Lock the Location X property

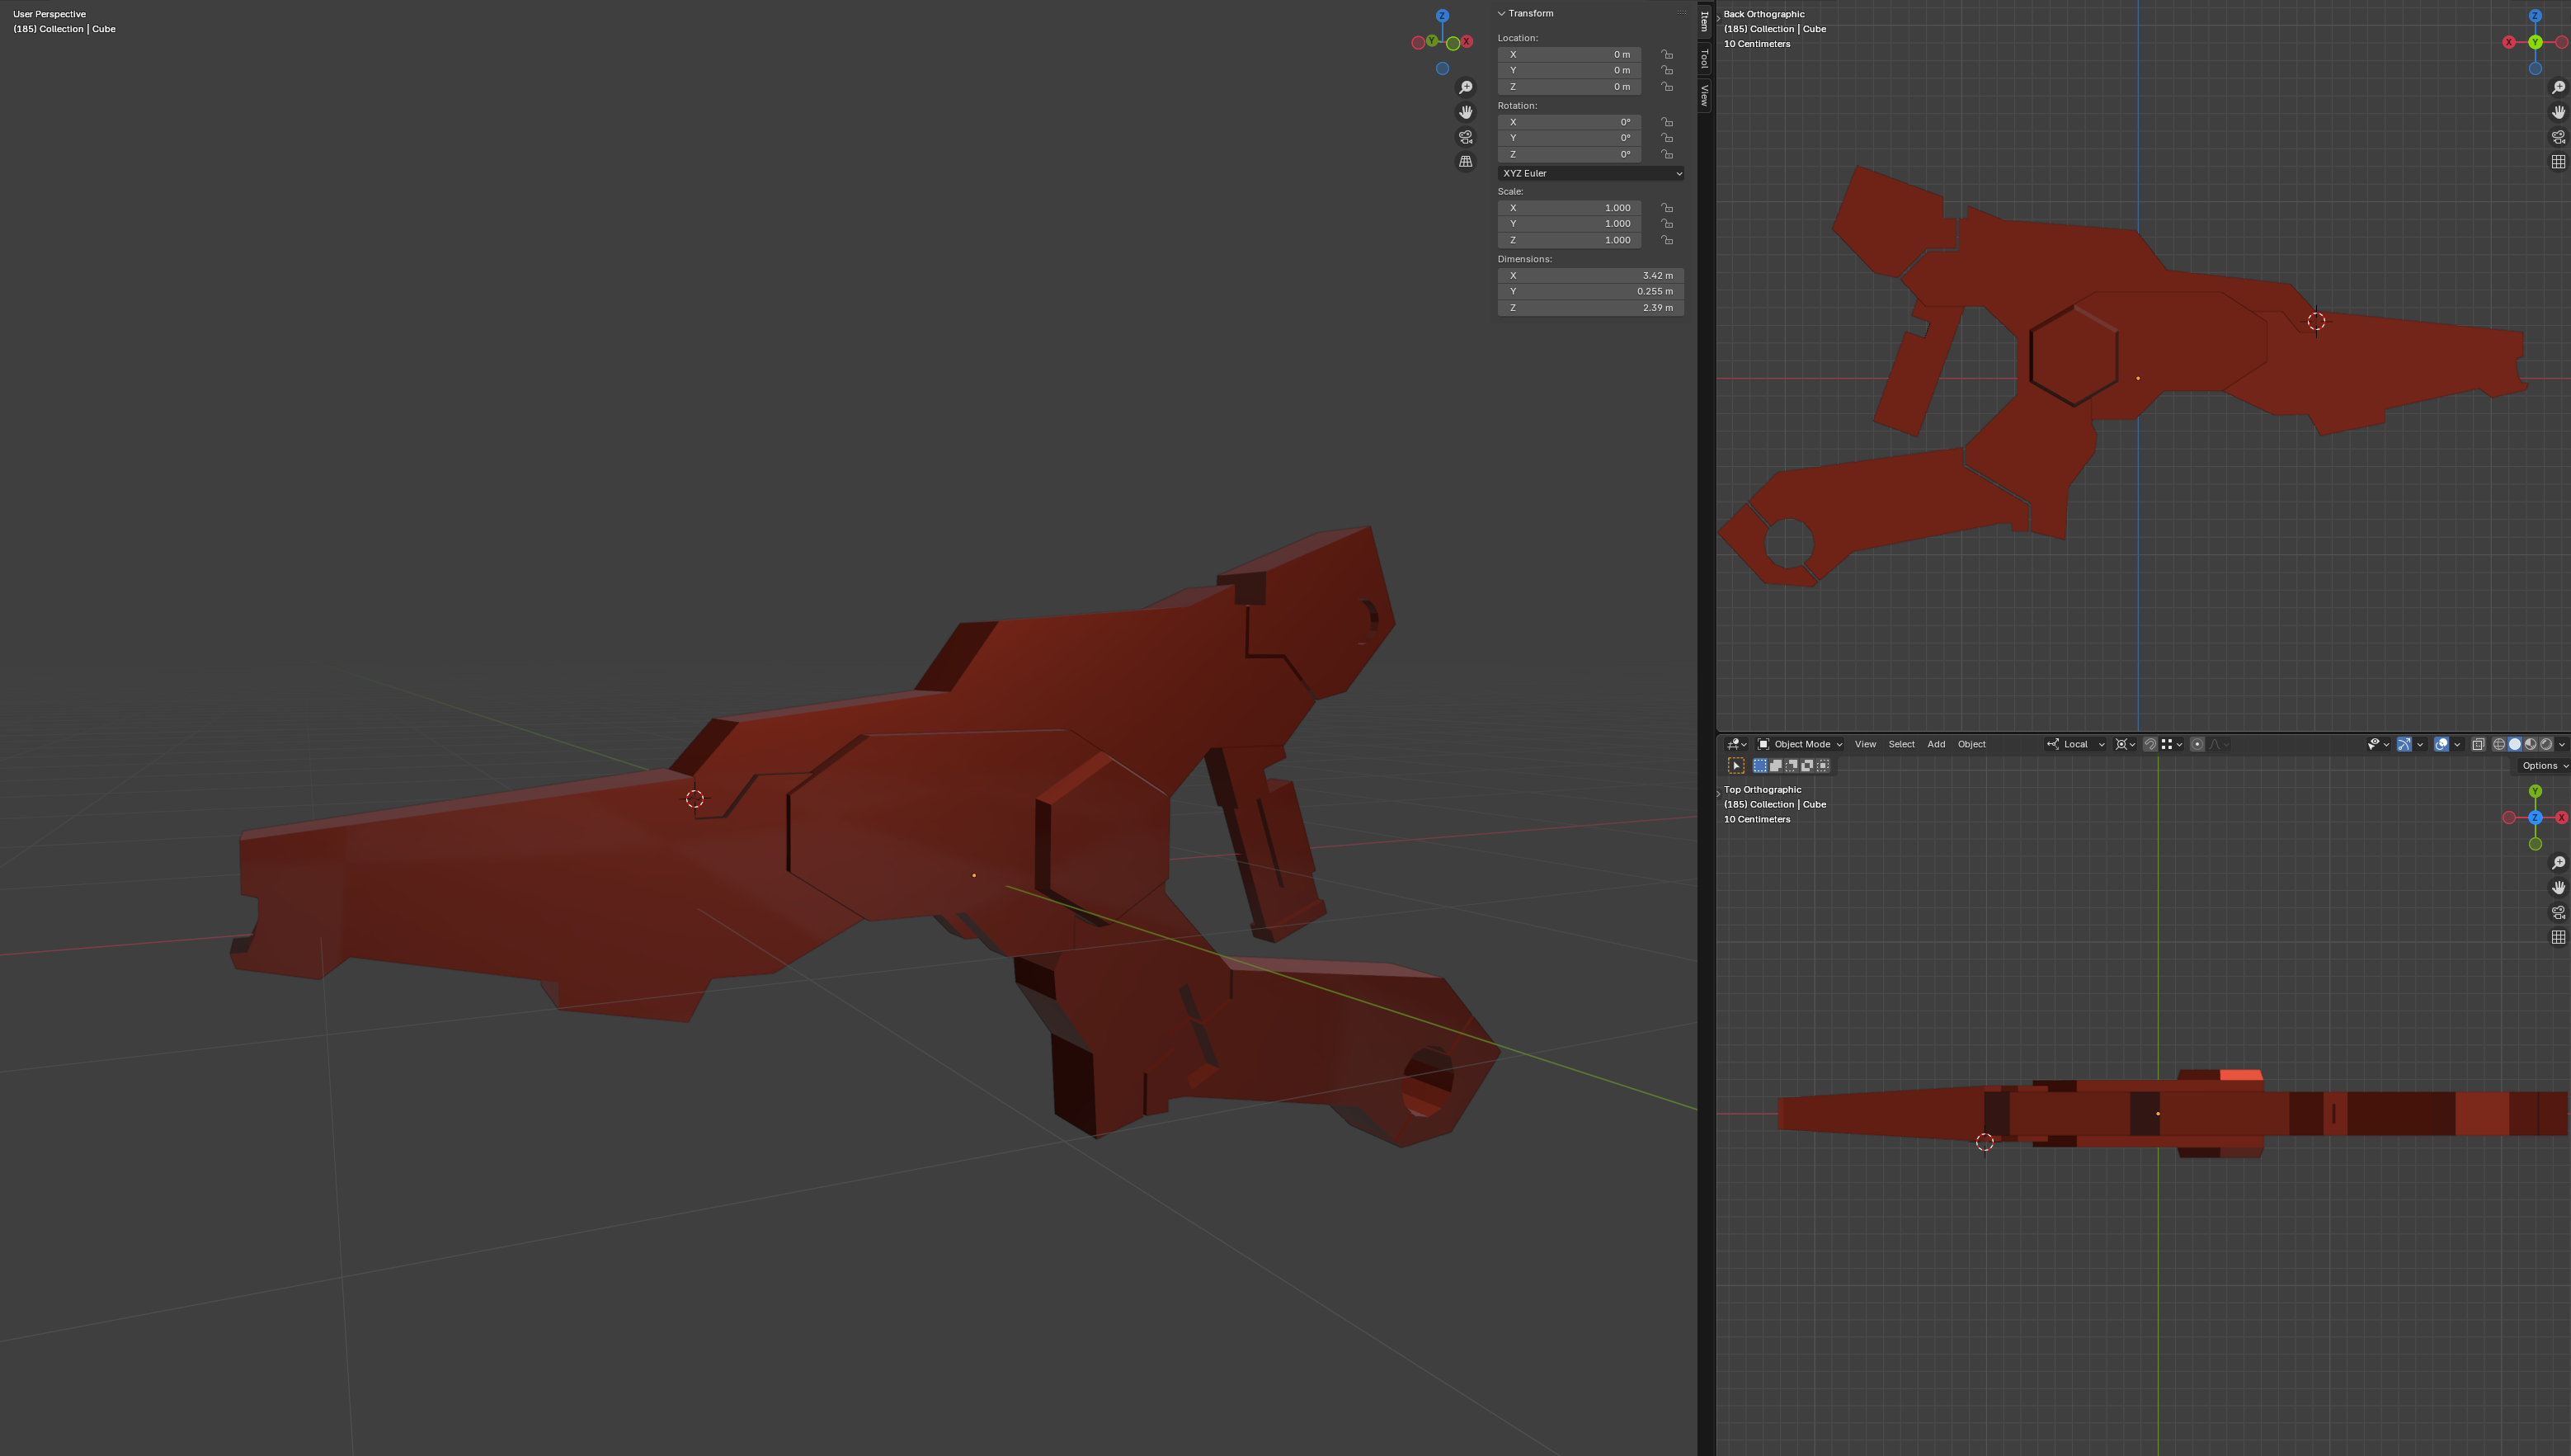tap(1666, 55)
